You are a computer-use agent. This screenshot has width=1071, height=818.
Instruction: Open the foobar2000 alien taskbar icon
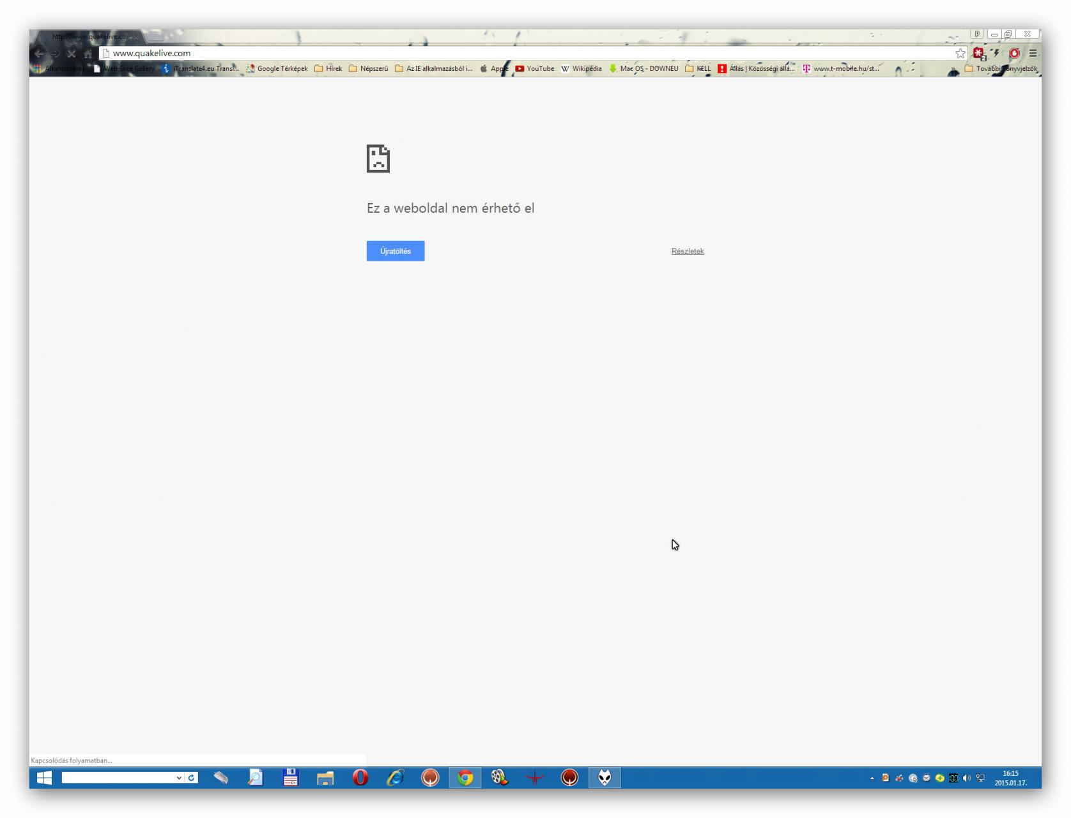coord(605,778)
